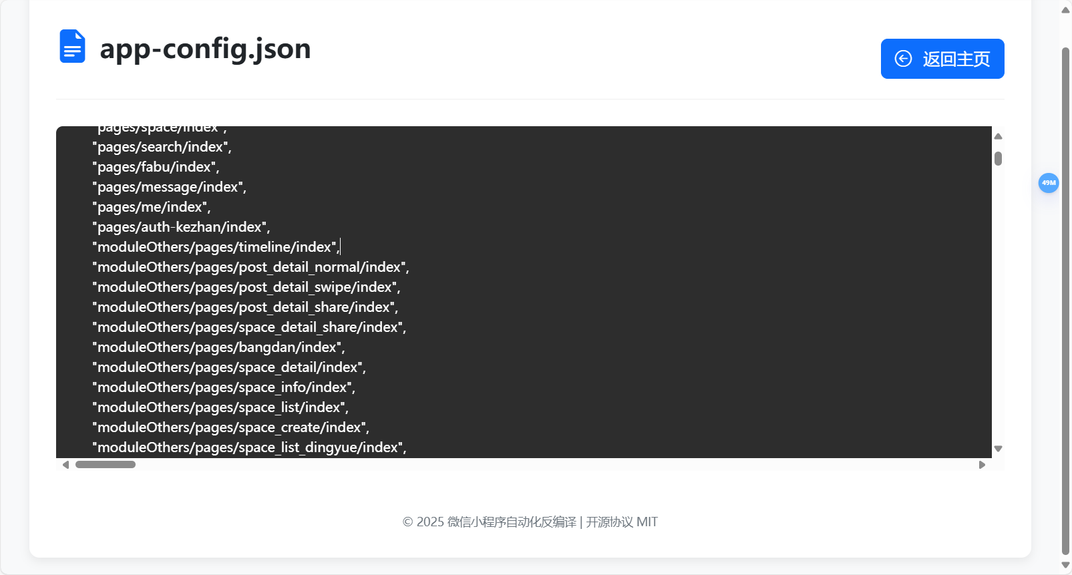Click the up arrow of the page scrollbar
Image resolution: width=1072 pixels, height=575 pixels.
pyautogui.click(x=1065, y=9)
